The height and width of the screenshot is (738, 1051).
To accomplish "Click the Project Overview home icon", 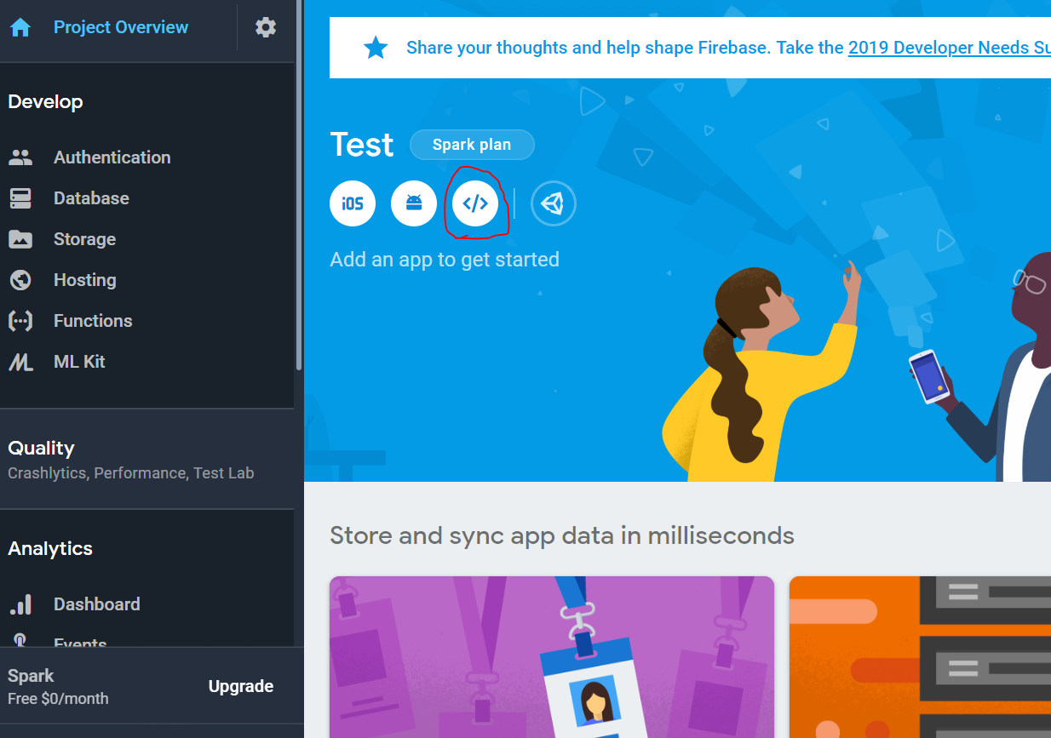I will (20, 27).
